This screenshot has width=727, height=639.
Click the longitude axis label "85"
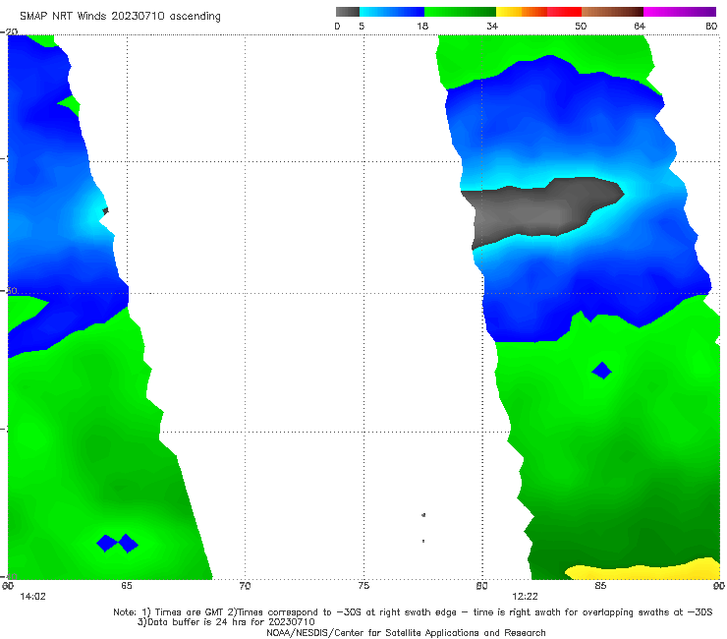[x=600, y=586]
